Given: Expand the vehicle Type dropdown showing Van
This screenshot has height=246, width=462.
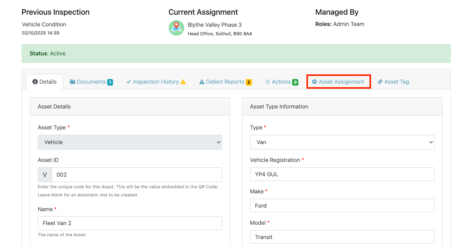Looking at the screenshot, I should (x=342, y=142).
